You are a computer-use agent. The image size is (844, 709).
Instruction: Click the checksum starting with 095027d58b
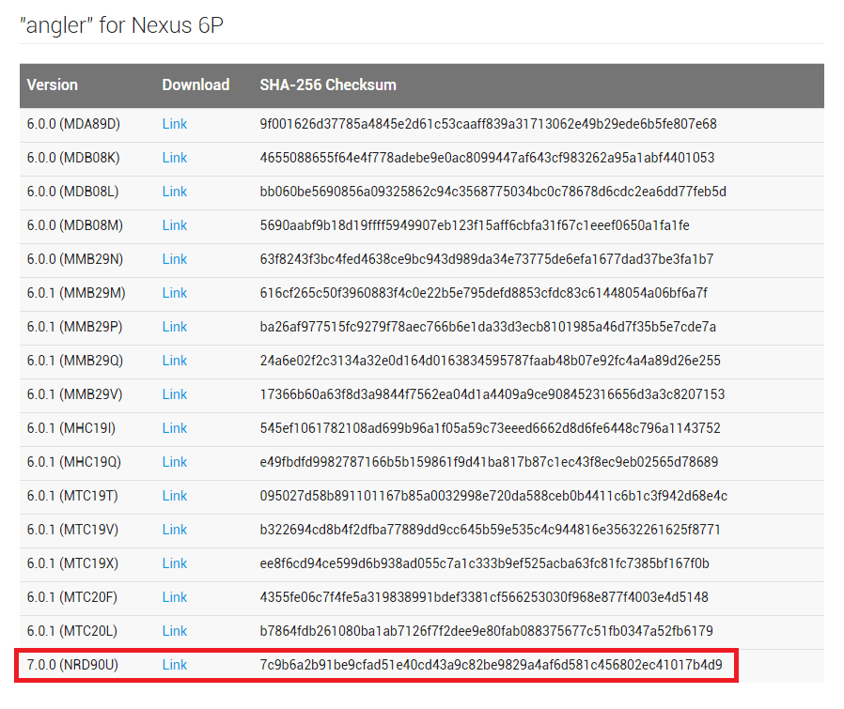tap(493, 496)
